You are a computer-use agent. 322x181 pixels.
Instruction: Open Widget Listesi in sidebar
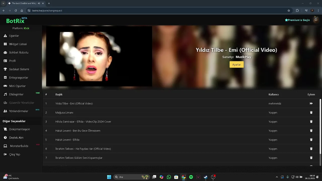pyautogui.click(x=18, y=44)
